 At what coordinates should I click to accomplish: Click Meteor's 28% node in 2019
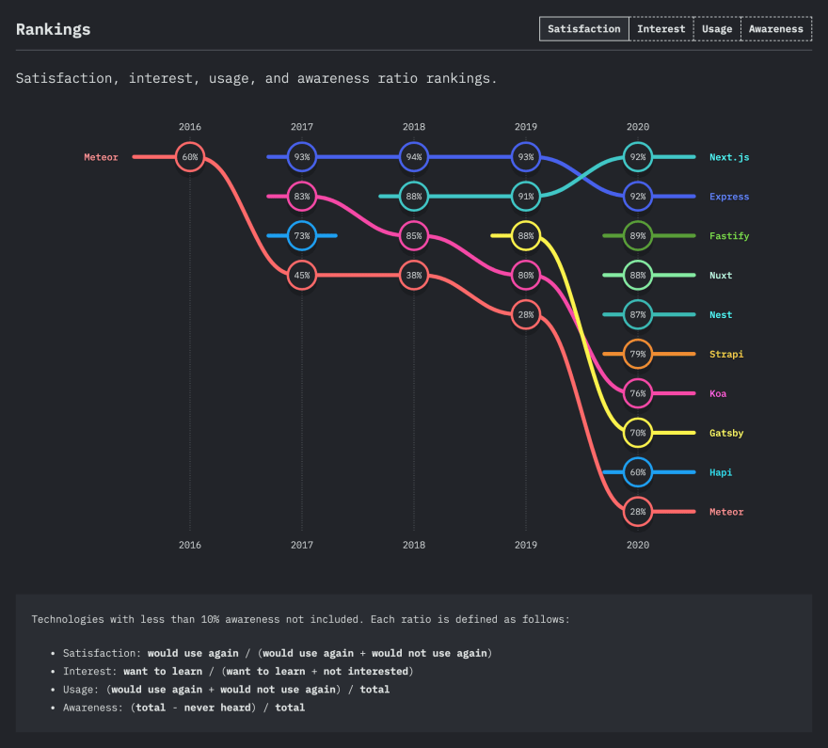tap(526, 314)
